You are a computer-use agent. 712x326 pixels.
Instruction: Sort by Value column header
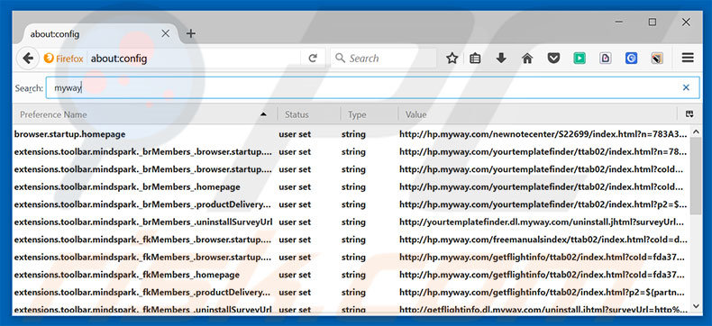[537, 114]
